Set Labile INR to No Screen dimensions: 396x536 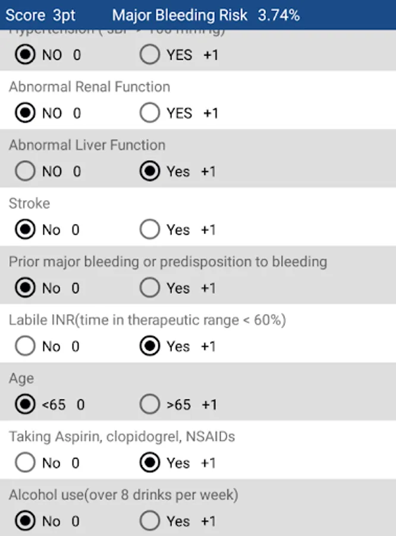[x=25, y=347]
